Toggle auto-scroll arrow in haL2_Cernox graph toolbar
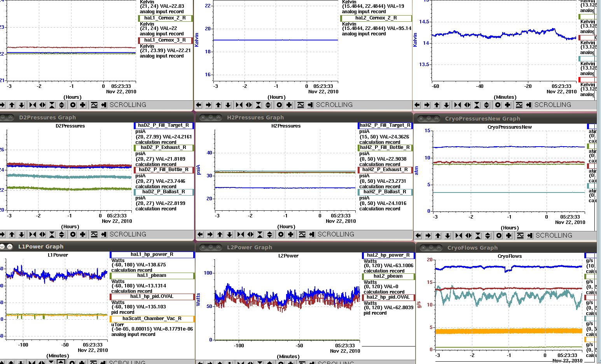This screenshot has height=364, width=601. coord(310,105)
